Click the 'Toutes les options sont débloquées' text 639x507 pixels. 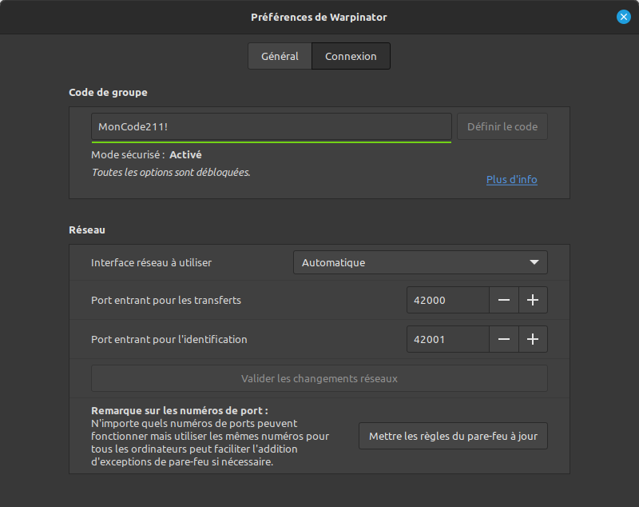[x=171, y=173]
